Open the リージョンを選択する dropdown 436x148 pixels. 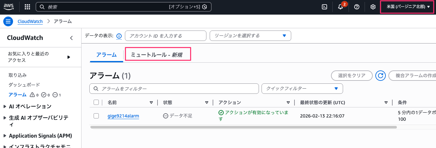coord(250,36)
